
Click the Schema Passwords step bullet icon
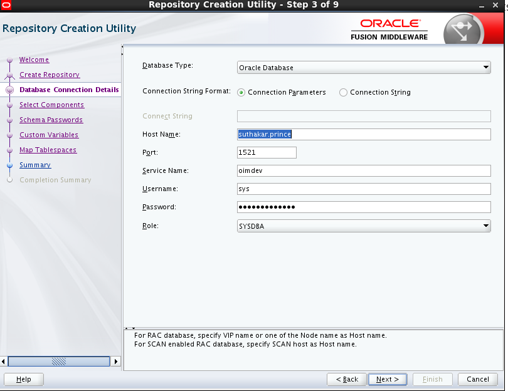tap(9, 120)
